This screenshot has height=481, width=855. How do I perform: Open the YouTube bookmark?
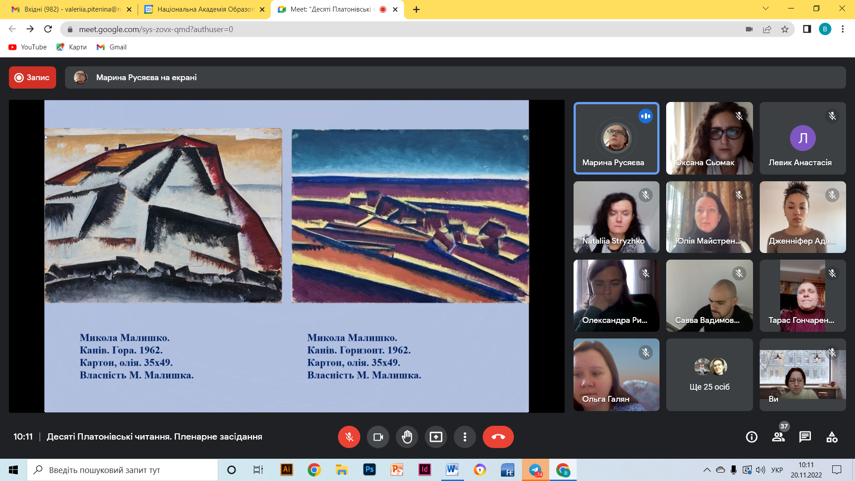28,47
